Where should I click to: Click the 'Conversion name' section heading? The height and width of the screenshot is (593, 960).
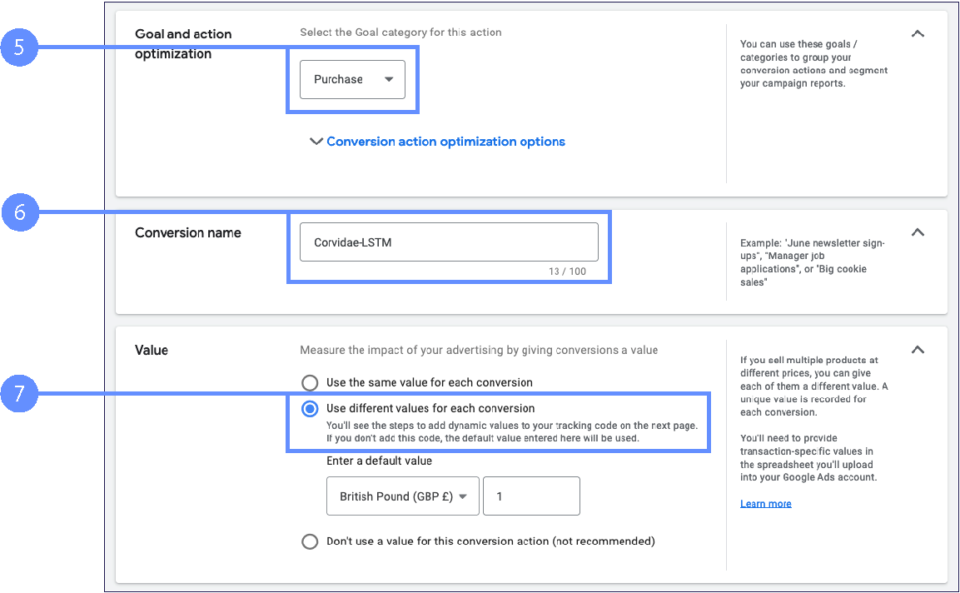188,233
